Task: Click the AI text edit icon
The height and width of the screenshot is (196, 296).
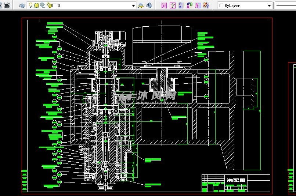Action: pos(198,5)
